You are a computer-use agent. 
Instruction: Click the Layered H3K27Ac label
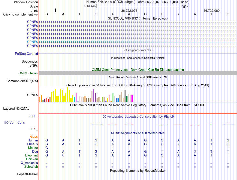click(x=16, y=109)
